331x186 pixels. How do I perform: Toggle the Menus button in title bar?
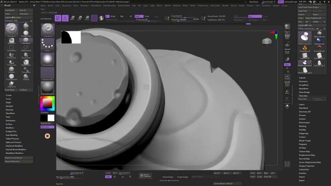pos(281,2)
